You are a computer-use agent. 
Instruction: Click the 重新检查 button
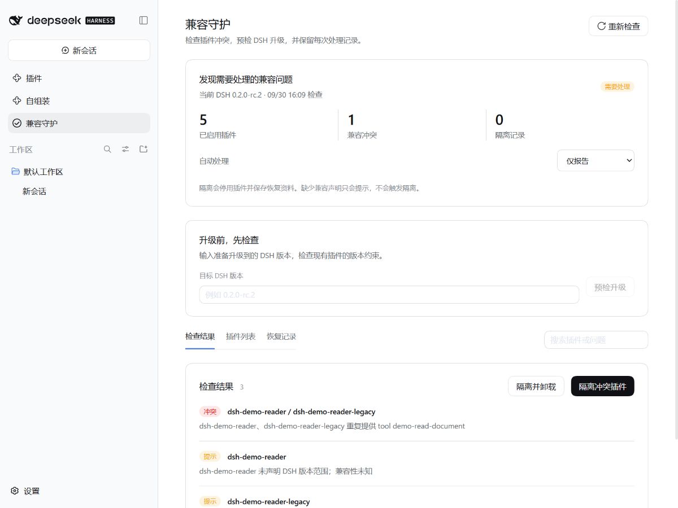click(618, 26)
